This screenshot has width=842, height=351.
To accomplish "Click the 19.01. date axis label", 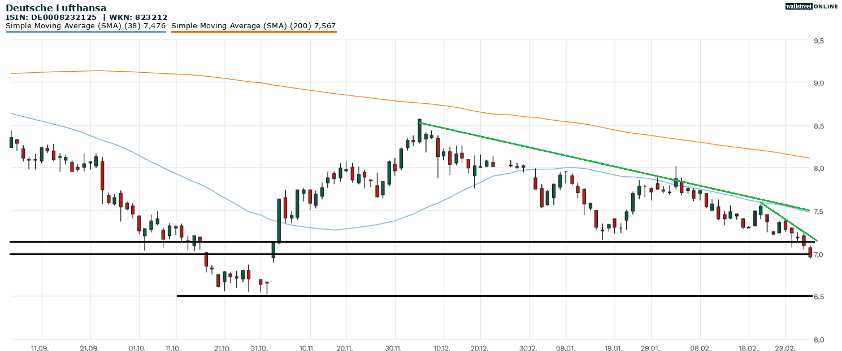I will pyautogui.click(x=613, y=348).
